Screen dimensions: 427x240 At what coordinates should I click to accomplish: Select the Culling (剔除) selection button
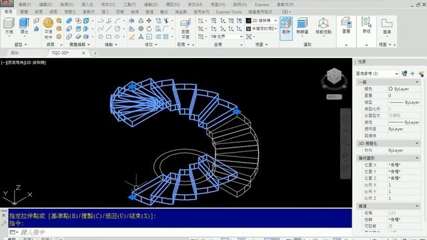point(286,28)
